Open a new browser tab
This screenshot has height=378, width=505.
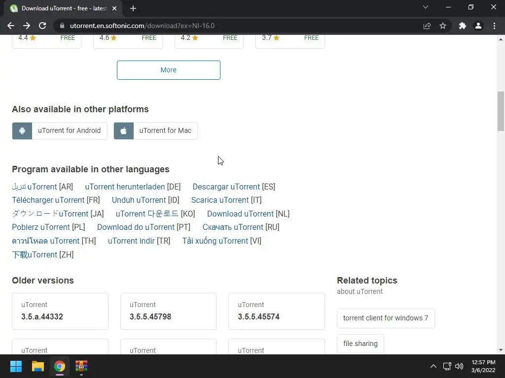pos(133,8)
